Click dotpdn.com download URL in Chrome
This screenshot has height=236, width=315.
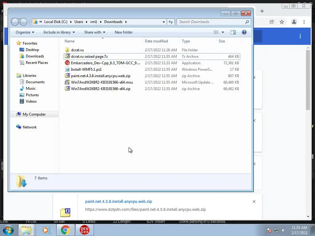[x=146, y=210]
